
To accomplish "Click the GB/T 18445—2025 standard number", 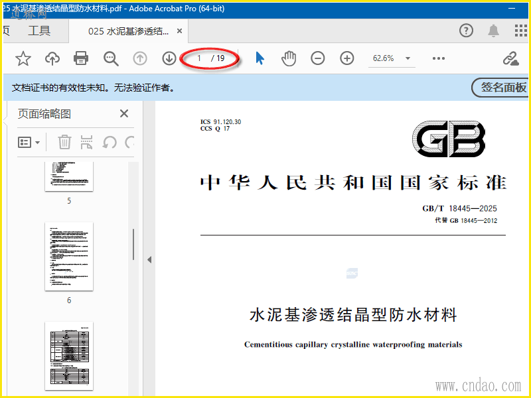I will tap(459, 208).
